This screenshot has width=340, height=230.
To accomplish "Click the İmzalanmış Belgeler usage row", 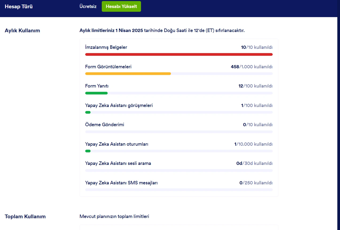I will pos(106,47).
